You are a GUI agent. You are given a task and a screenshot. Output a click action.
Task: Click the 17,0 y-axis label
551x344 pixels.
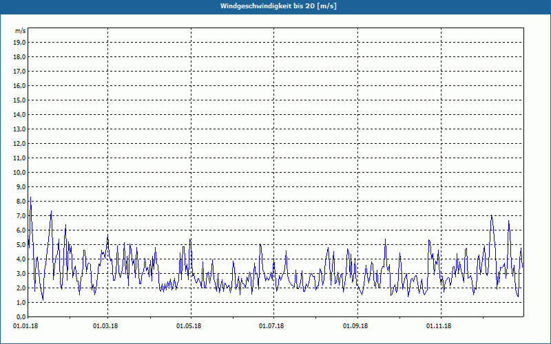point(19,72)
